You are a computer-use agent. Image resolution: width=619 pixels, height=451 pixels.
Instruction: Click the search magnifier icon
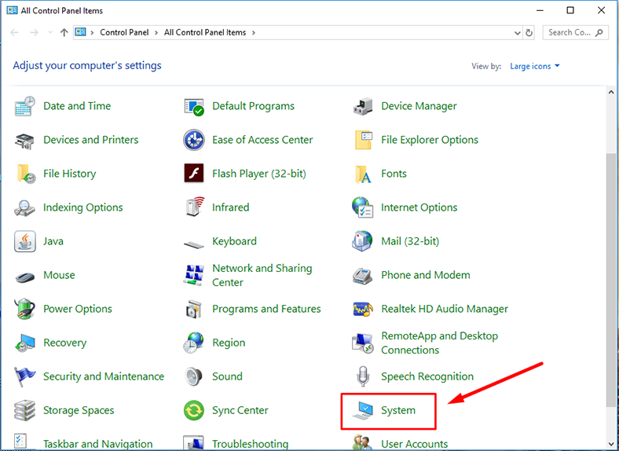click(x=599, y=32)
